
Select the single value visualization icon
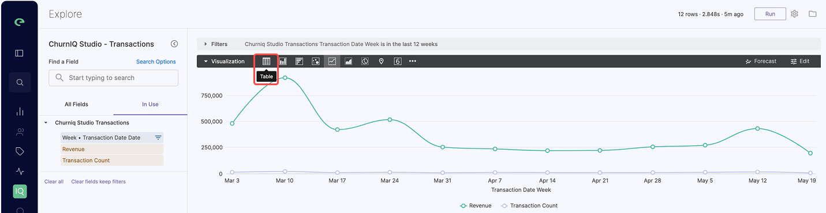tap(398, 61)
